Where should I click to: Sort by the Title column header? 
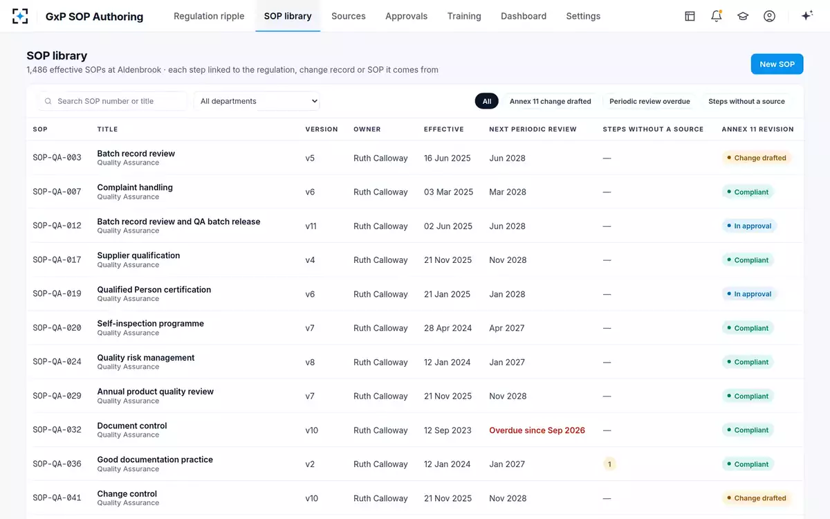[x=107, y=129]
